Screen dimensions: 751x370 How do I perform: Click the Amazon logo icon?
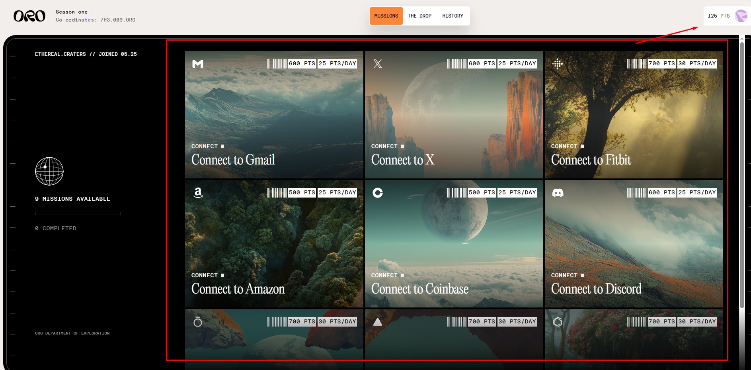point(198,193)
